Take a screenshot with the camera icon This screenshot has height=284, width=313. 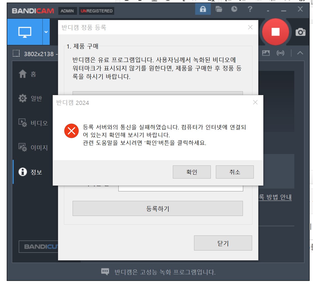point(300,32)
